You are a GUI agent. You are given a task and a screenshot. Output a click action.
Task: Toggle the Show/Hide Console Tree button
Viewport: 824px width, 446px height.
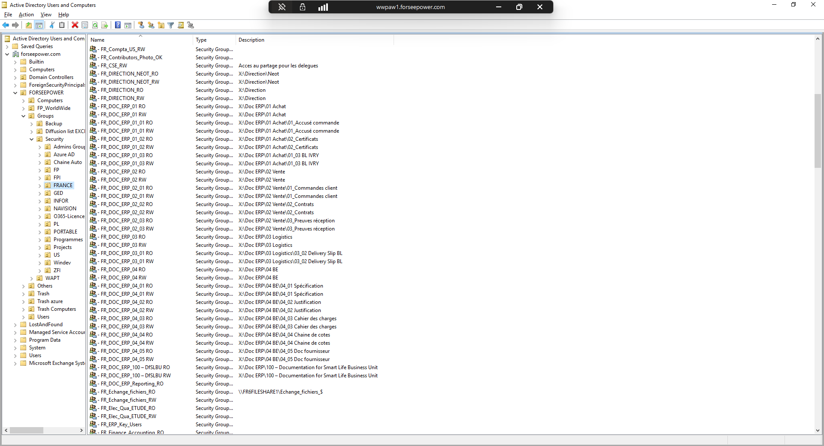39,25
